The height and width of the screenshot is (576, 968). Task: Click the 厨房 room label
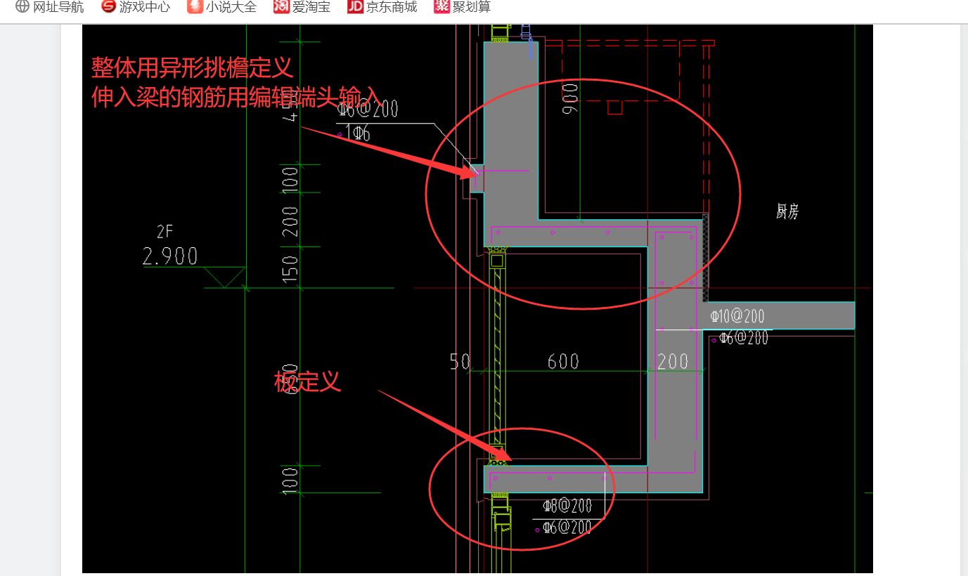pyautogui.click(x=787, y=211)
